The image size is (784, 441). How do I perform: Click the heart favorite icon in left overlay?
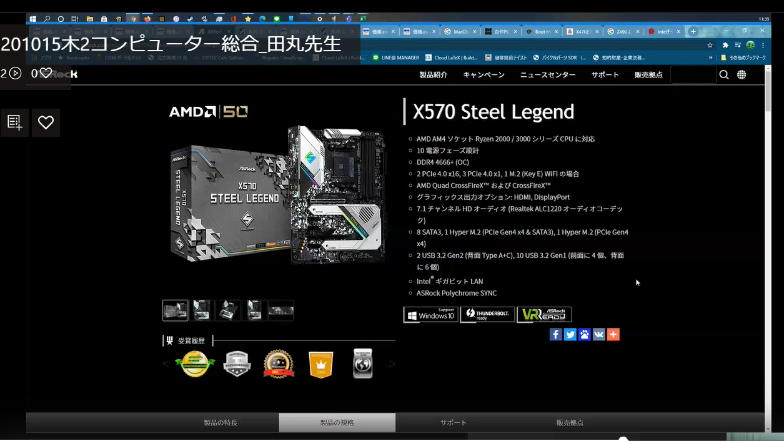(46, 122)
